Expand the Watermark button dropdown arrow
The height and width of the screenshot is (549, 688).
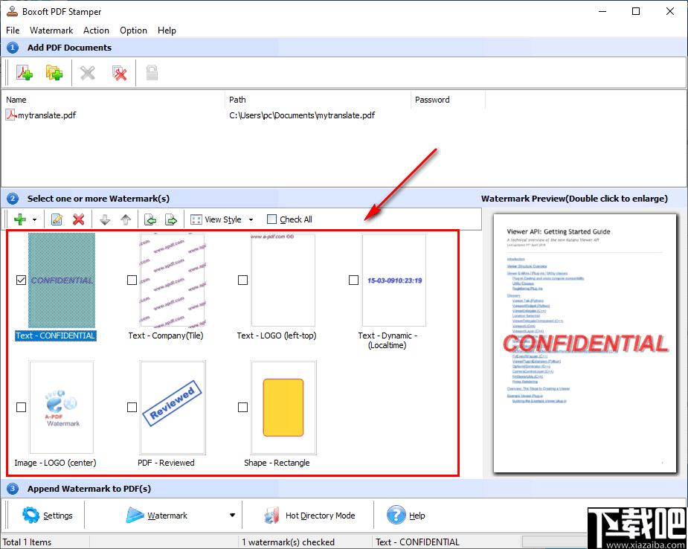tap(233, 516)
